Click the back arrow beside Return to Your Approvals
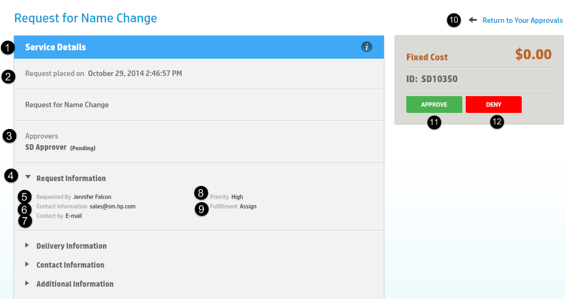Screen dimensions: 566x299 click(x=472, y=20)
